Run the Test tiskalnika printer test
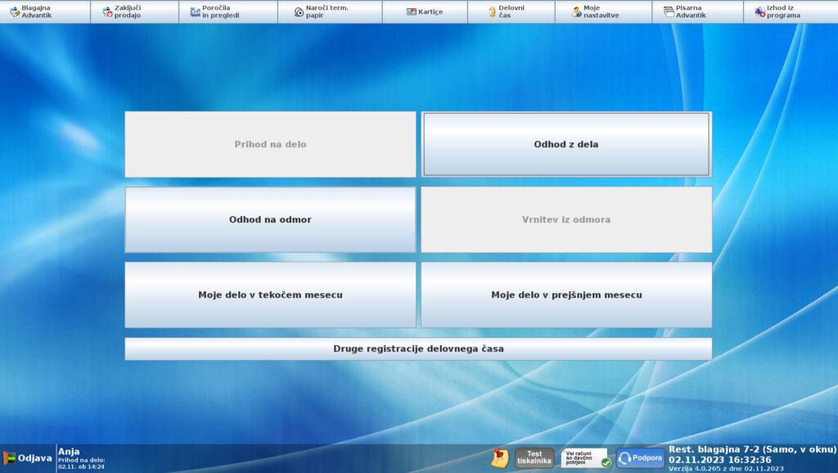 [534, 457]
